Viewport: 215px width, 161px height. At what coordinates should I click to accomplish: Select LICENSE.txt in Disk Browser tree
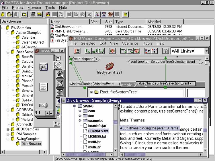point(97,136)
